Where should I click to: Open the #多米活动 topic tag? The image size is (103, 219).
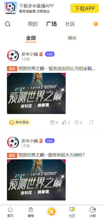[x=20, y=122]
